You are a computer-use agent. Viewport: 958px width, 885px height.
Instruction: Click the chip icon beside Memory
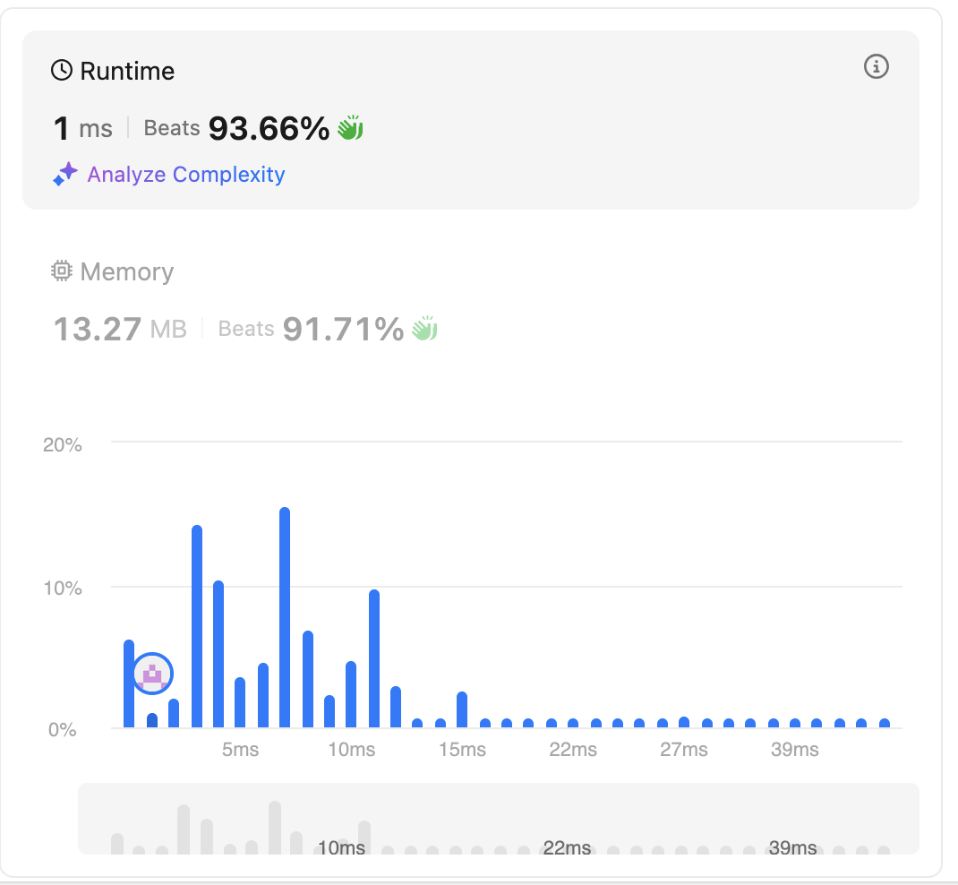pyautogui.click(x=62, y=271)
